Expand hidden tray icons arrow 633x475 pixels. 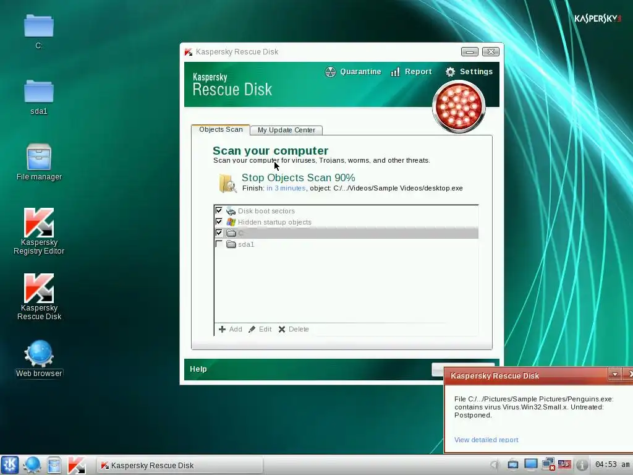(x=494, y=464)
